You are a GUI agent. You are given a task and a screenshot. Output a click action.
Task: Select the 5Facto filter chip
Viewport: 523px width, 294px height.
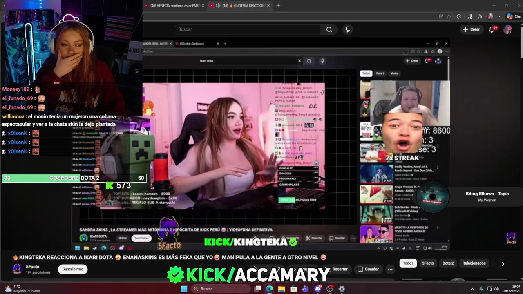[428, 263]
